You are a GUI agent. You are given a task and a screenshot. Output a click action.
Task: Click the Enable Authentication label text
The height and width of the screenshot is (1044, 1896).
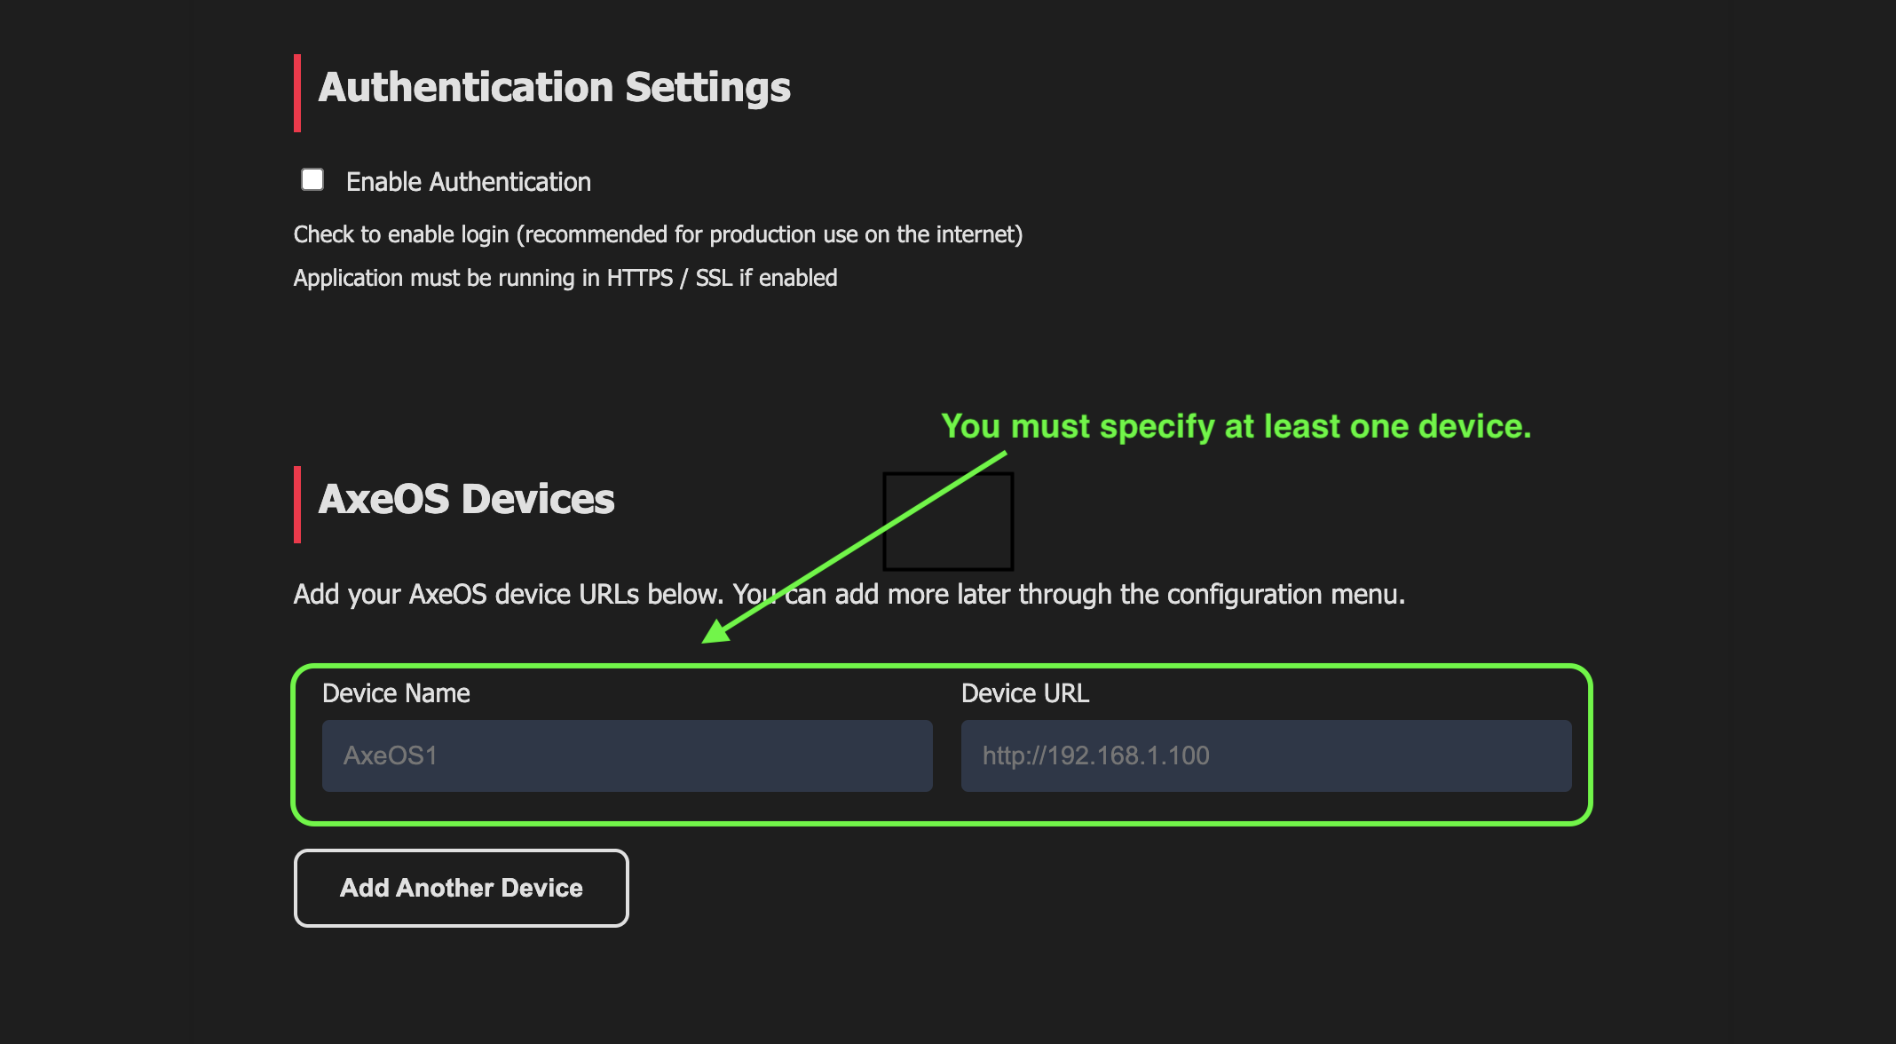point(468,182)
